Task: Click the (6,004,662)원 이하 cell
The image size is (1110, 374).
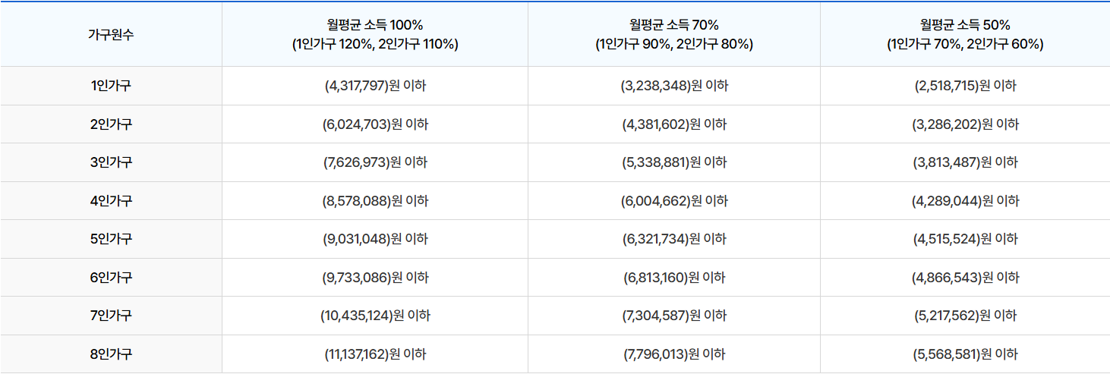Action: pyautogui.click(x=674, y=201)
